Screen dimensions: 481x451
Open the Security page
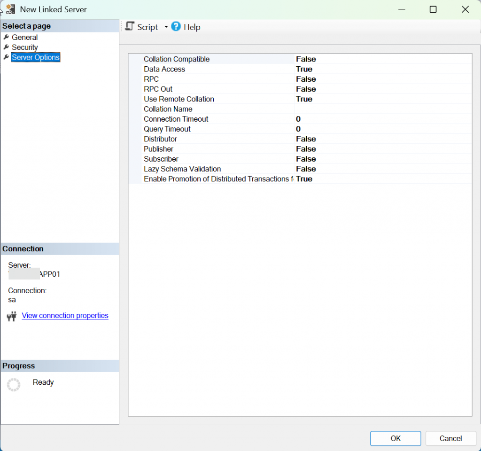point(24,47)
